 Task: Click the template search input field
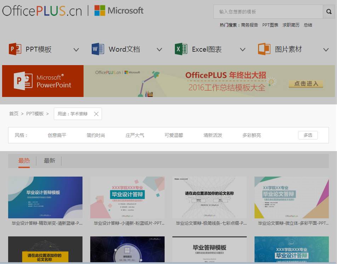(265, 12)
